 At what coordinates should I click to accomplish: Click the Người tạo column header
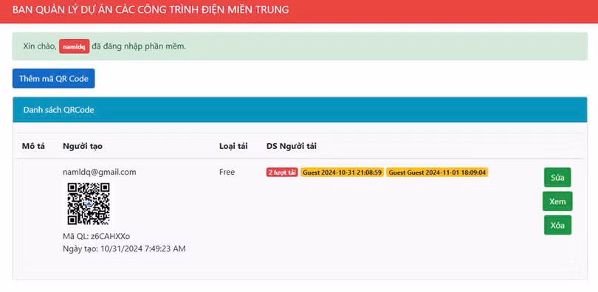click(83, 146)
